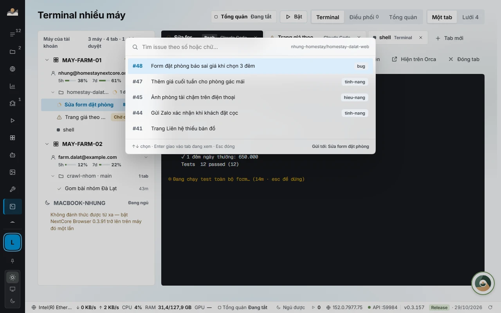
Task: Collapse the homestay-dalat folder chevron
Action: [x=53, y=92]
